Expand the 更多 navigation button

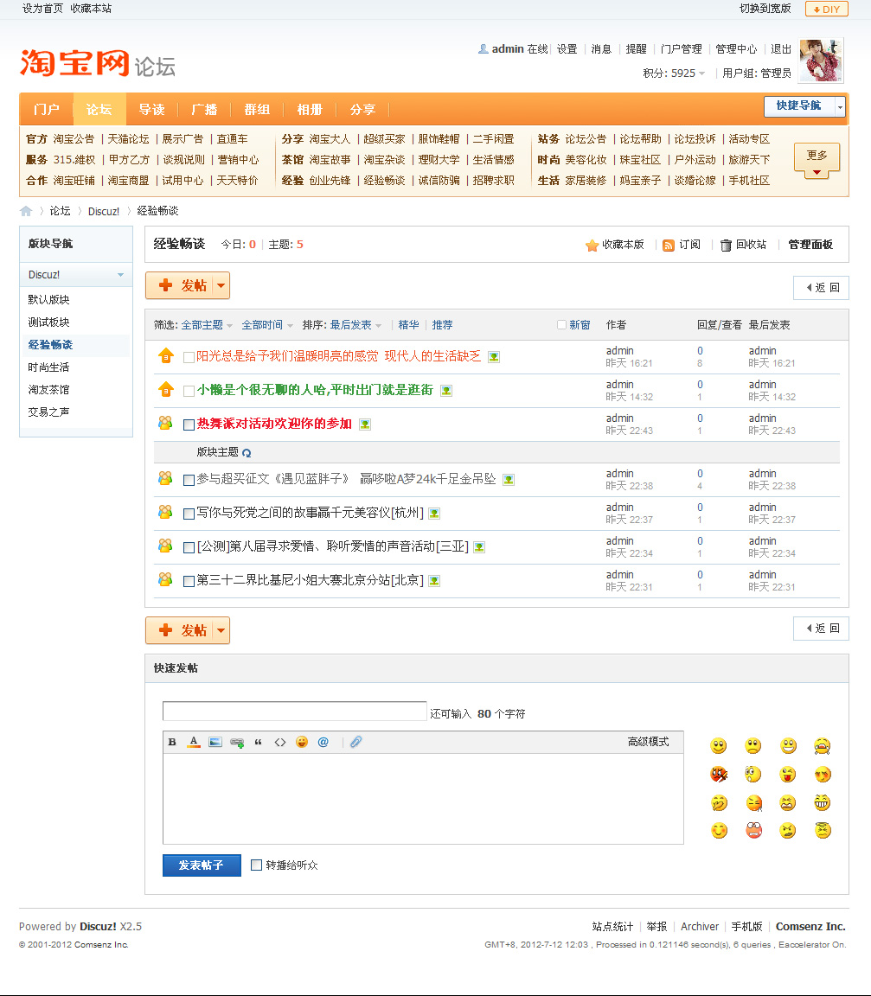coord(817,159)
